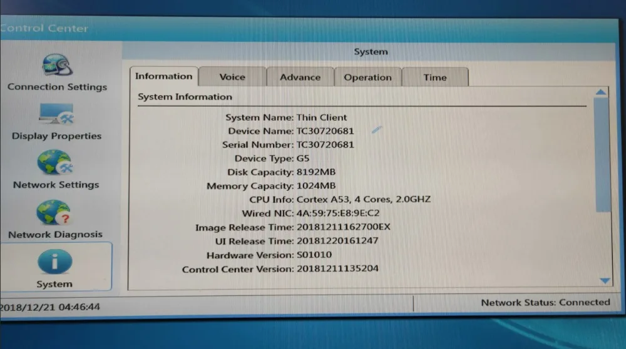Viewport: 626px width, 349px height.
Task: Click the date and time in status bar
Action: click(x=49, y=306)
